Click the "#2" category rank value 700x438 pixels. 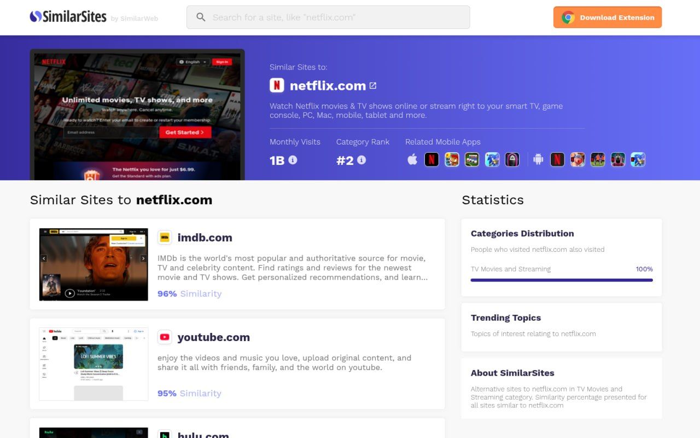345,160
